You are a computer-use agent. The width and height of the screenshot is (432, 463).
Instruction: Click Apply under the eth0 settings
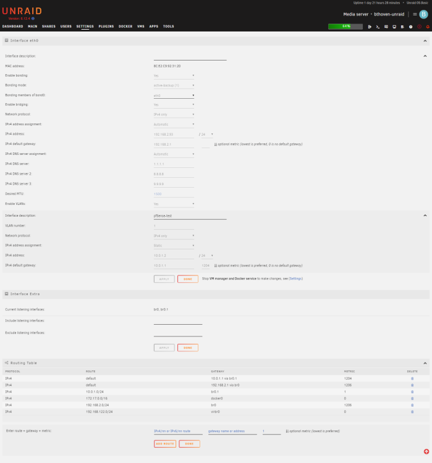pos(164,279)
